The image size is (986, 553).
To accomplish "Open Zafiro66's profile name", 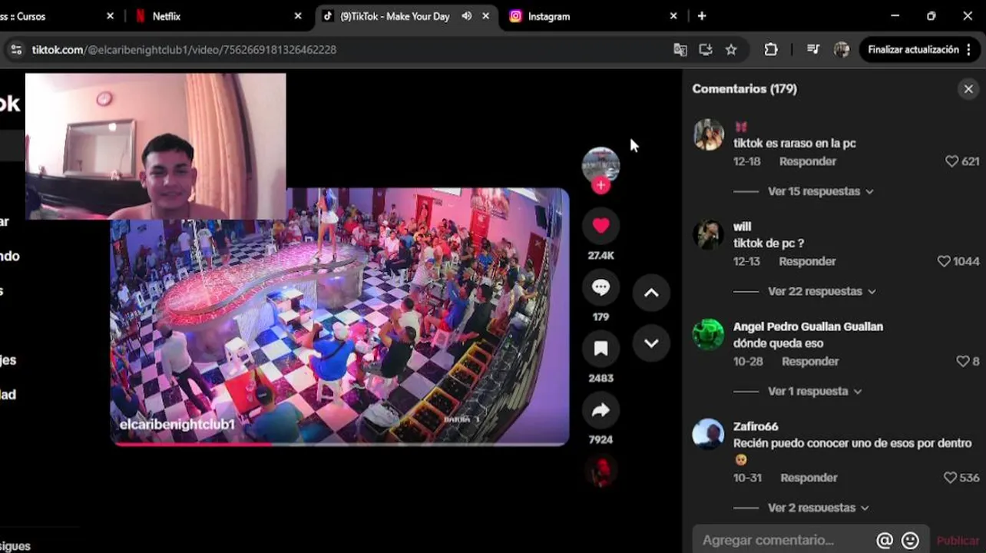I will [x=756, y=426].
